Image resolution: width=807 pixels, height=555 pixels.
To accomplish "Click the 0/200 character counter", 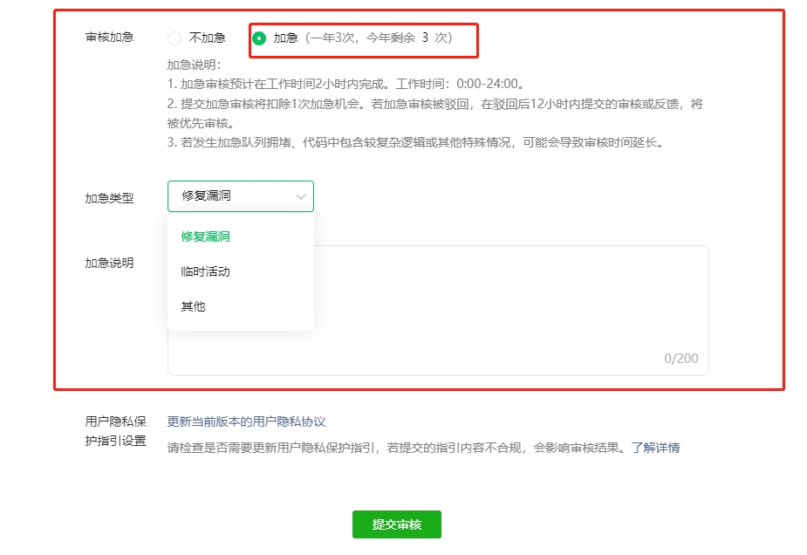I will click(x=680, y=358).
